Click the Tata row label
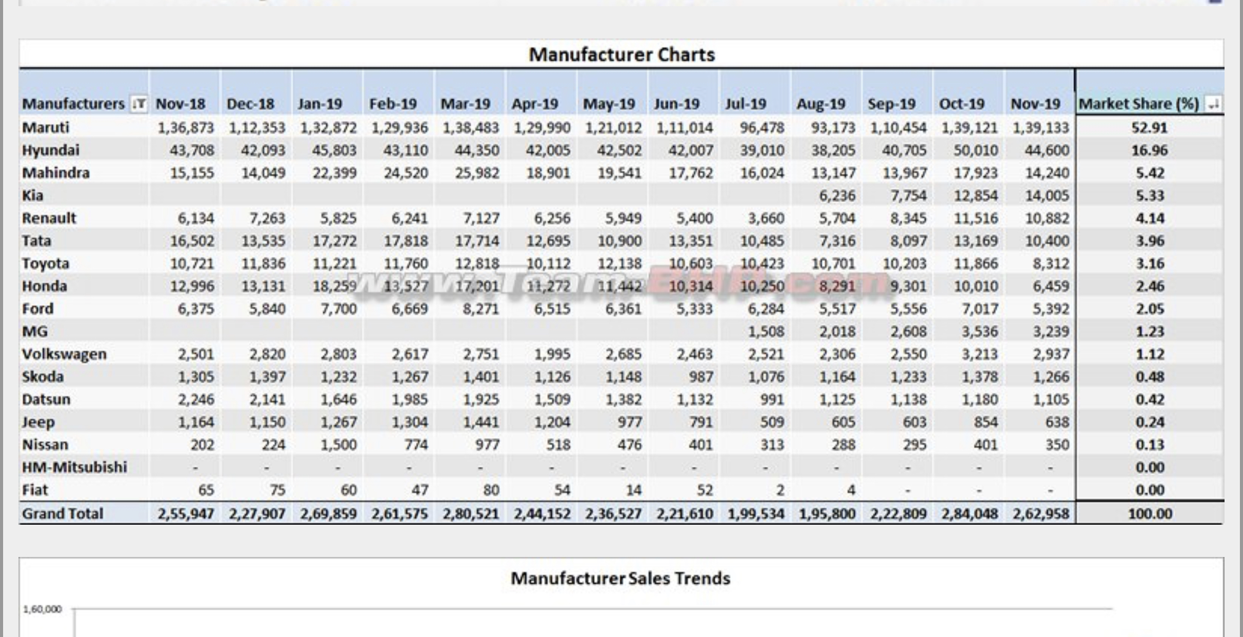Image resolution: width=1243 pixels, height=637 pixels. click(37, 241)
